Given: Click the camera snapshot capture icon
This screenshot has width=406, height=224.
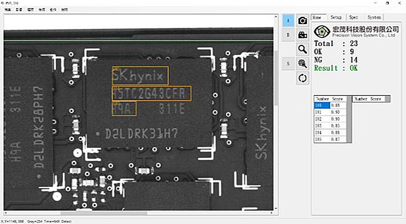Looking at the screenshot, I should tap(303, 20).
